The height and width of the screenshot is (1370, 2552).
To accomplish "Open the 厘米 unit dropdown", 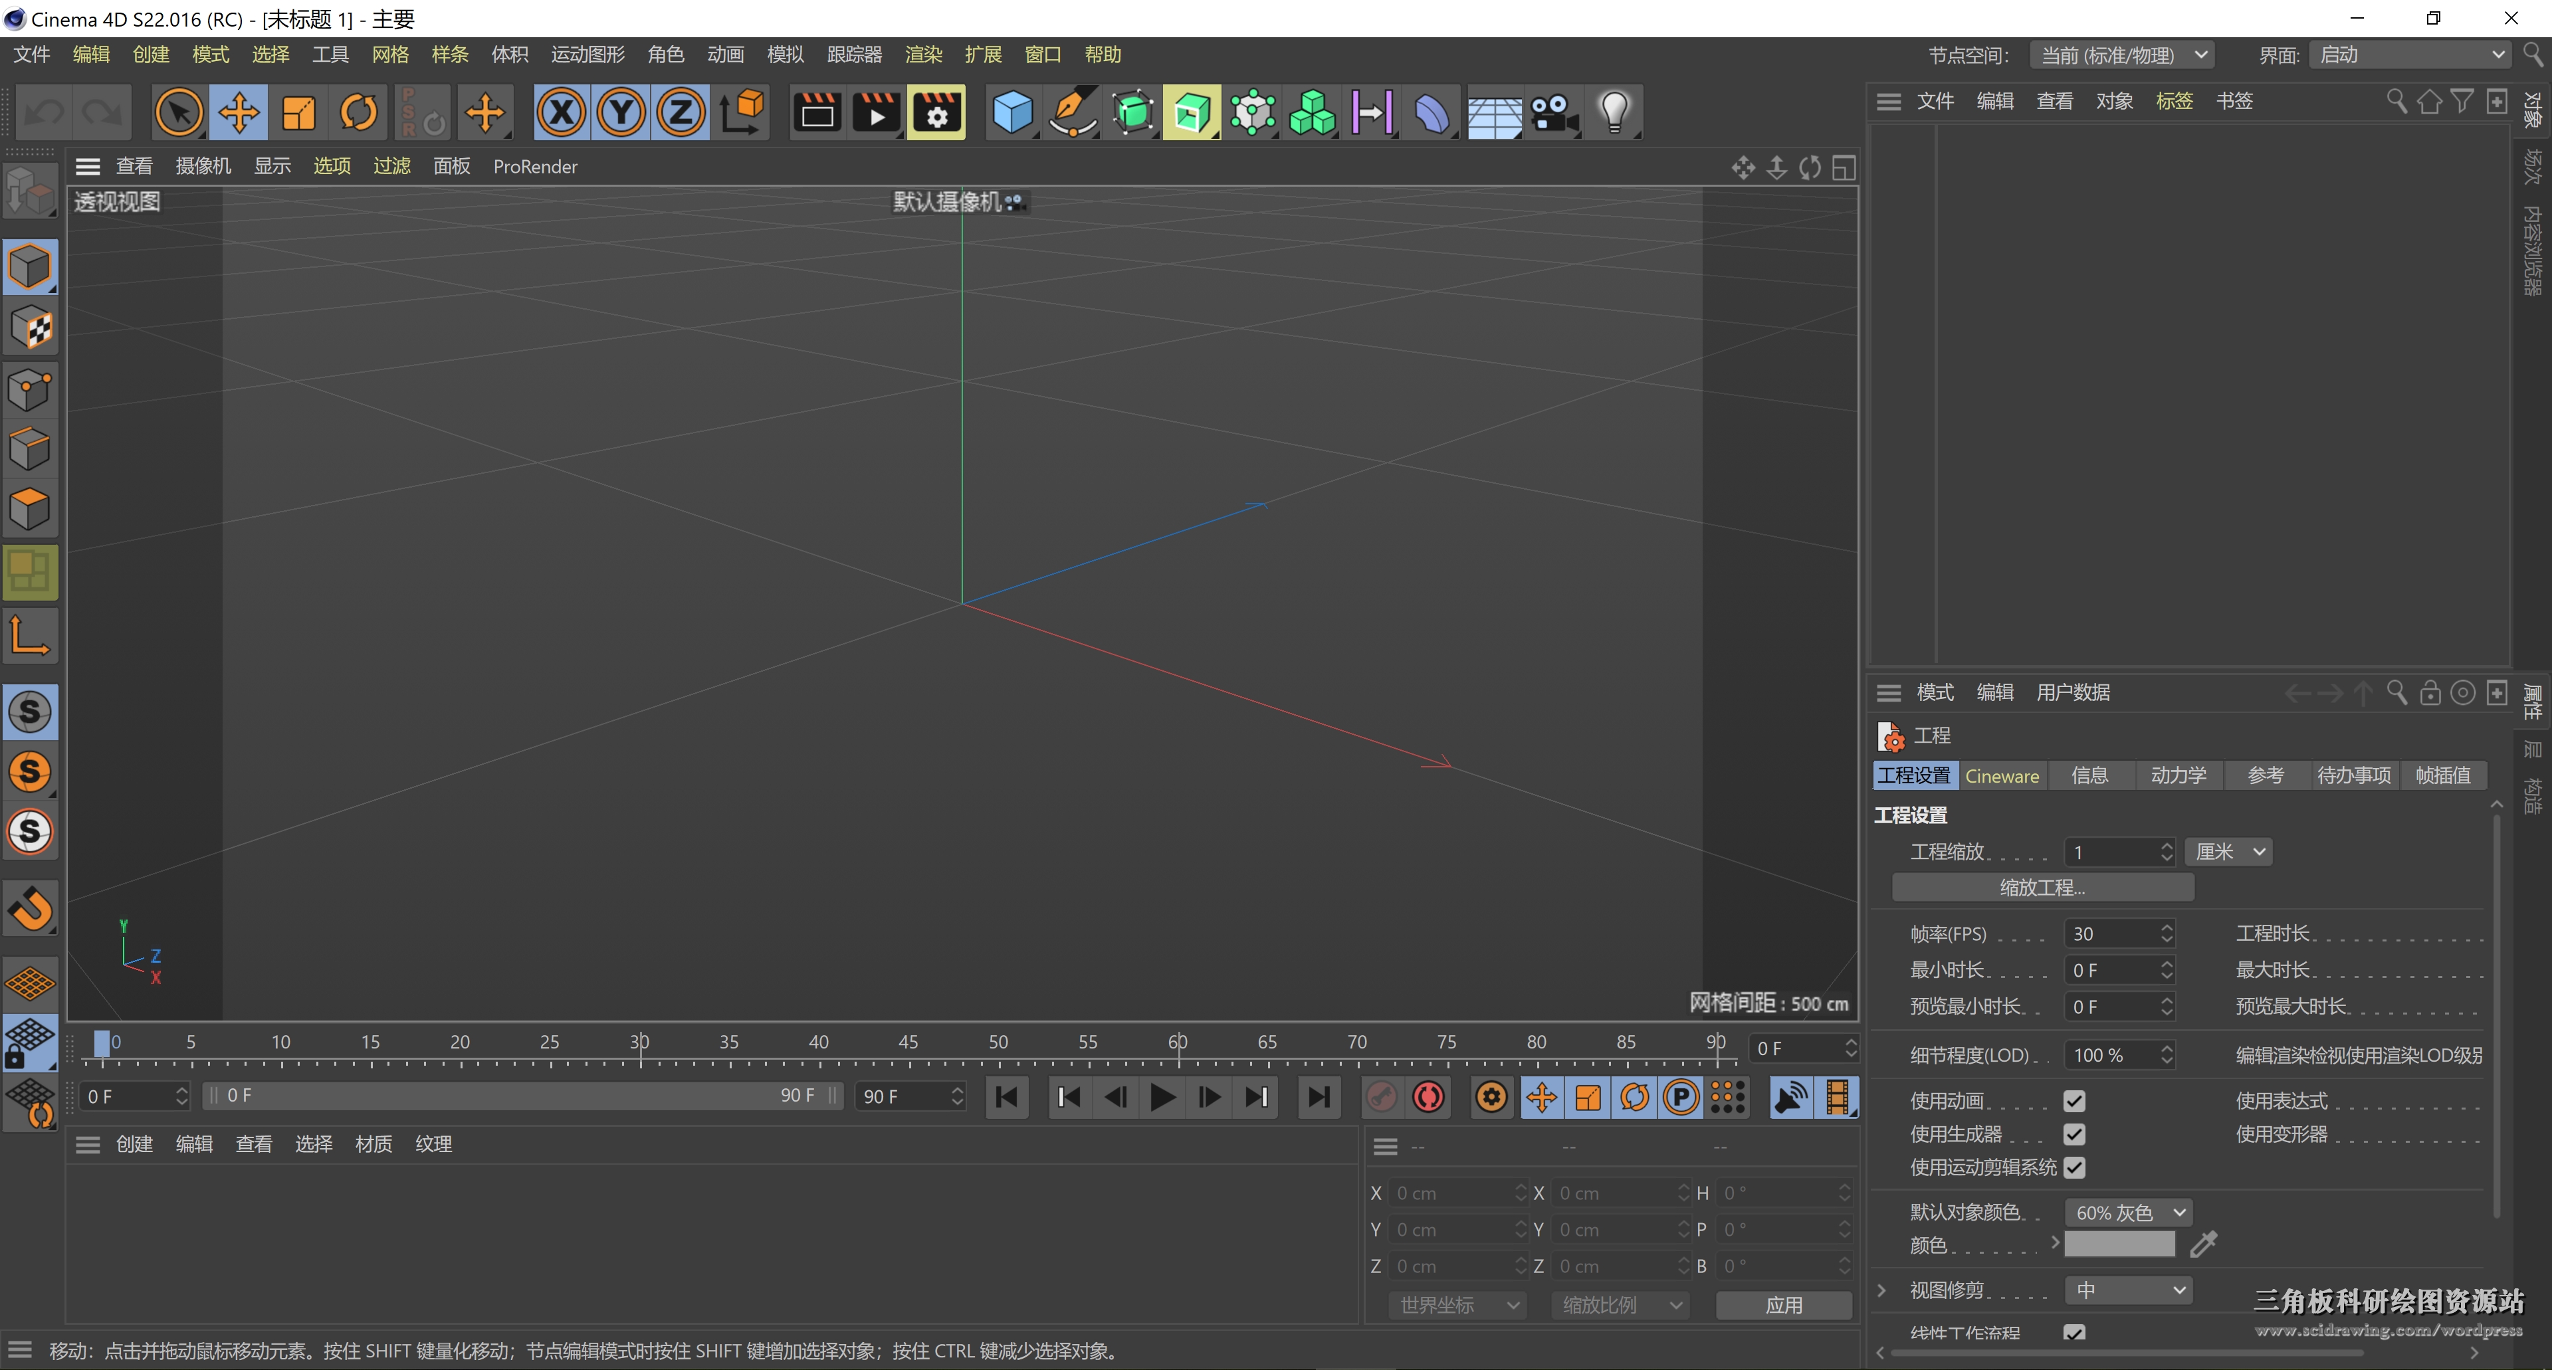I will pos(2227,852).
